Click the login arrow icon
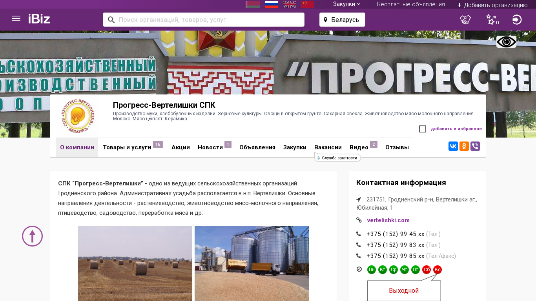536x301 pixels. 517,20
